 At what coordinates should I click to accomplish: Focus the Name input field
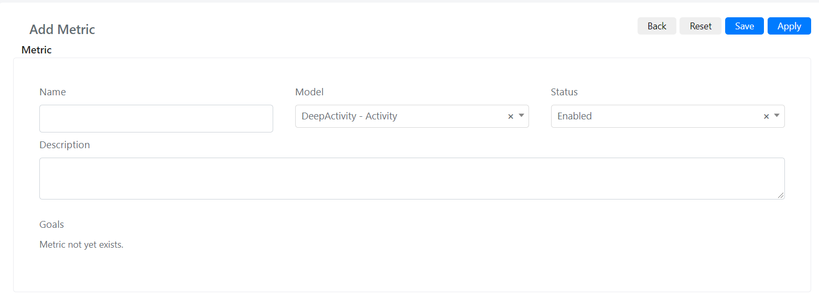coord(156,118)
